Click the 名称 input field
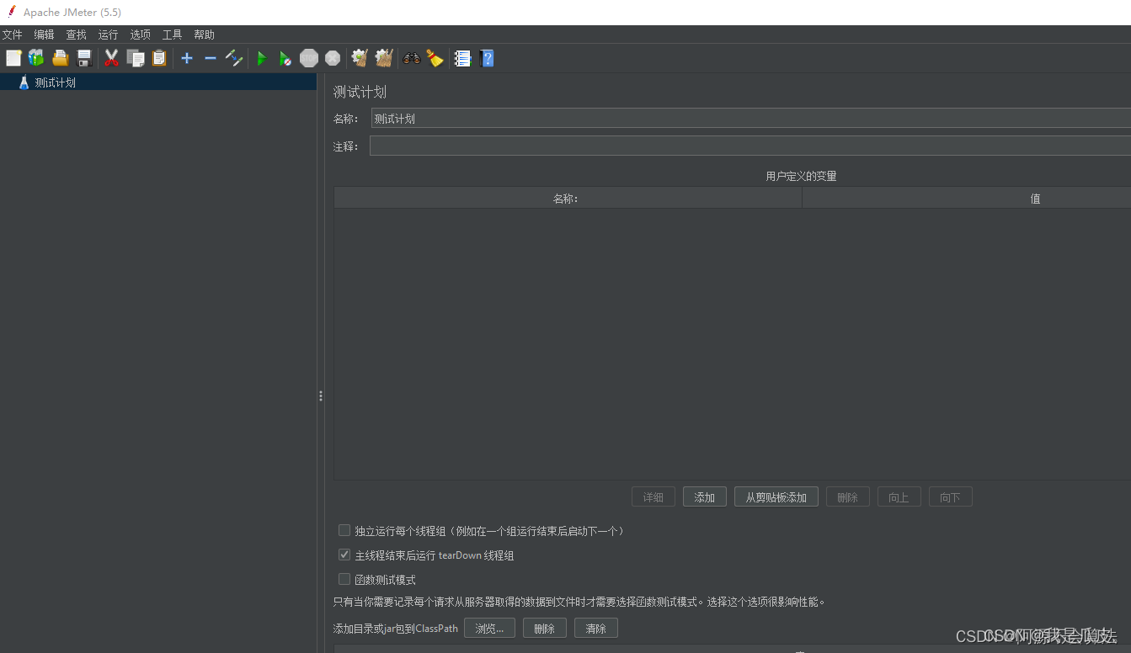Screen dimensions: 1131x653 click(x=750, y=119)
